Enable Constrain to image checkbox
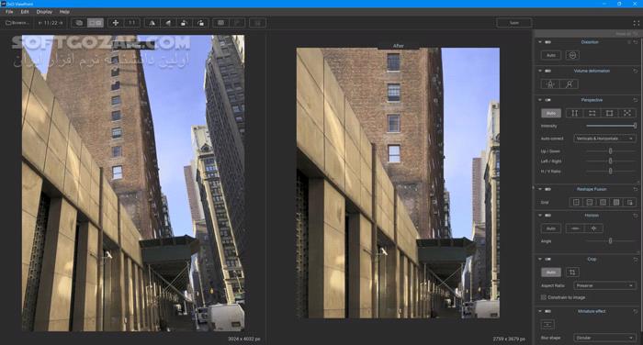The image size is (643, 345). click(x=544, y=297)
